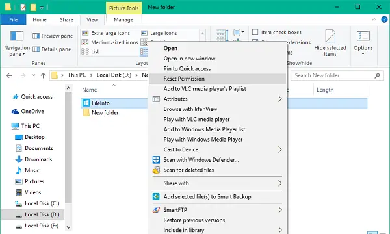
Task: Choose Play with VLC media player
Action: (217, 120)
